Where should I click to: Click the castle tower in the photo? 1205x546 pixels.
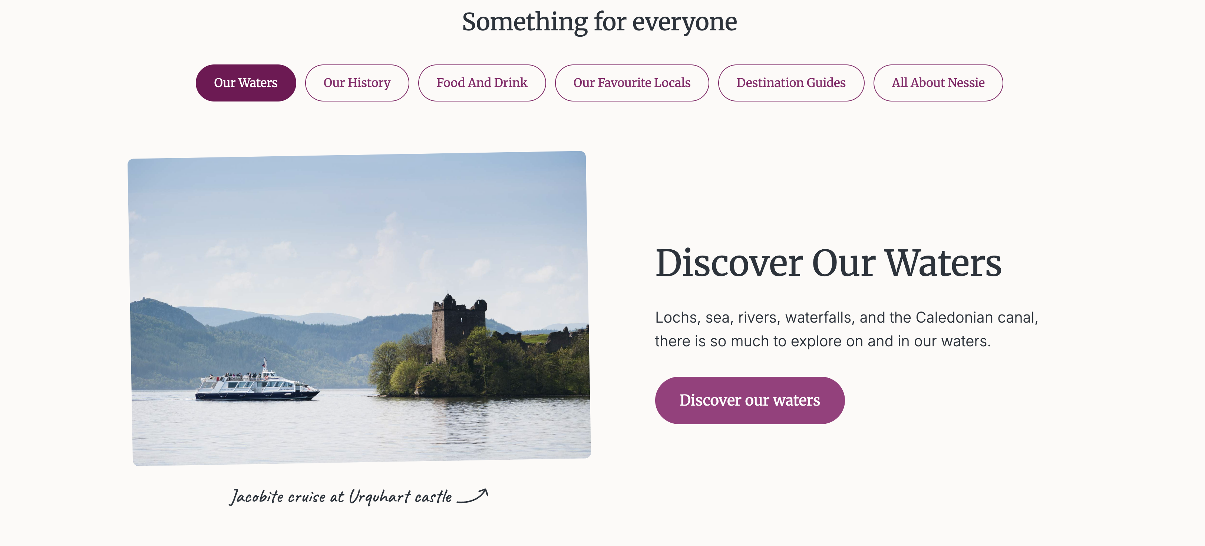coord(458,327)
